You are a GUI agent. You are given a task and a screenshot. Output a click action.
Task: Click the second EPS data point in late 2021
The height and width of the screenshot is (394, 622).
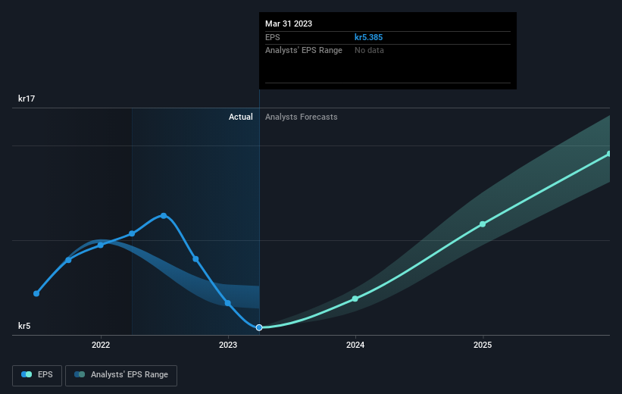[x=68, y=260]
